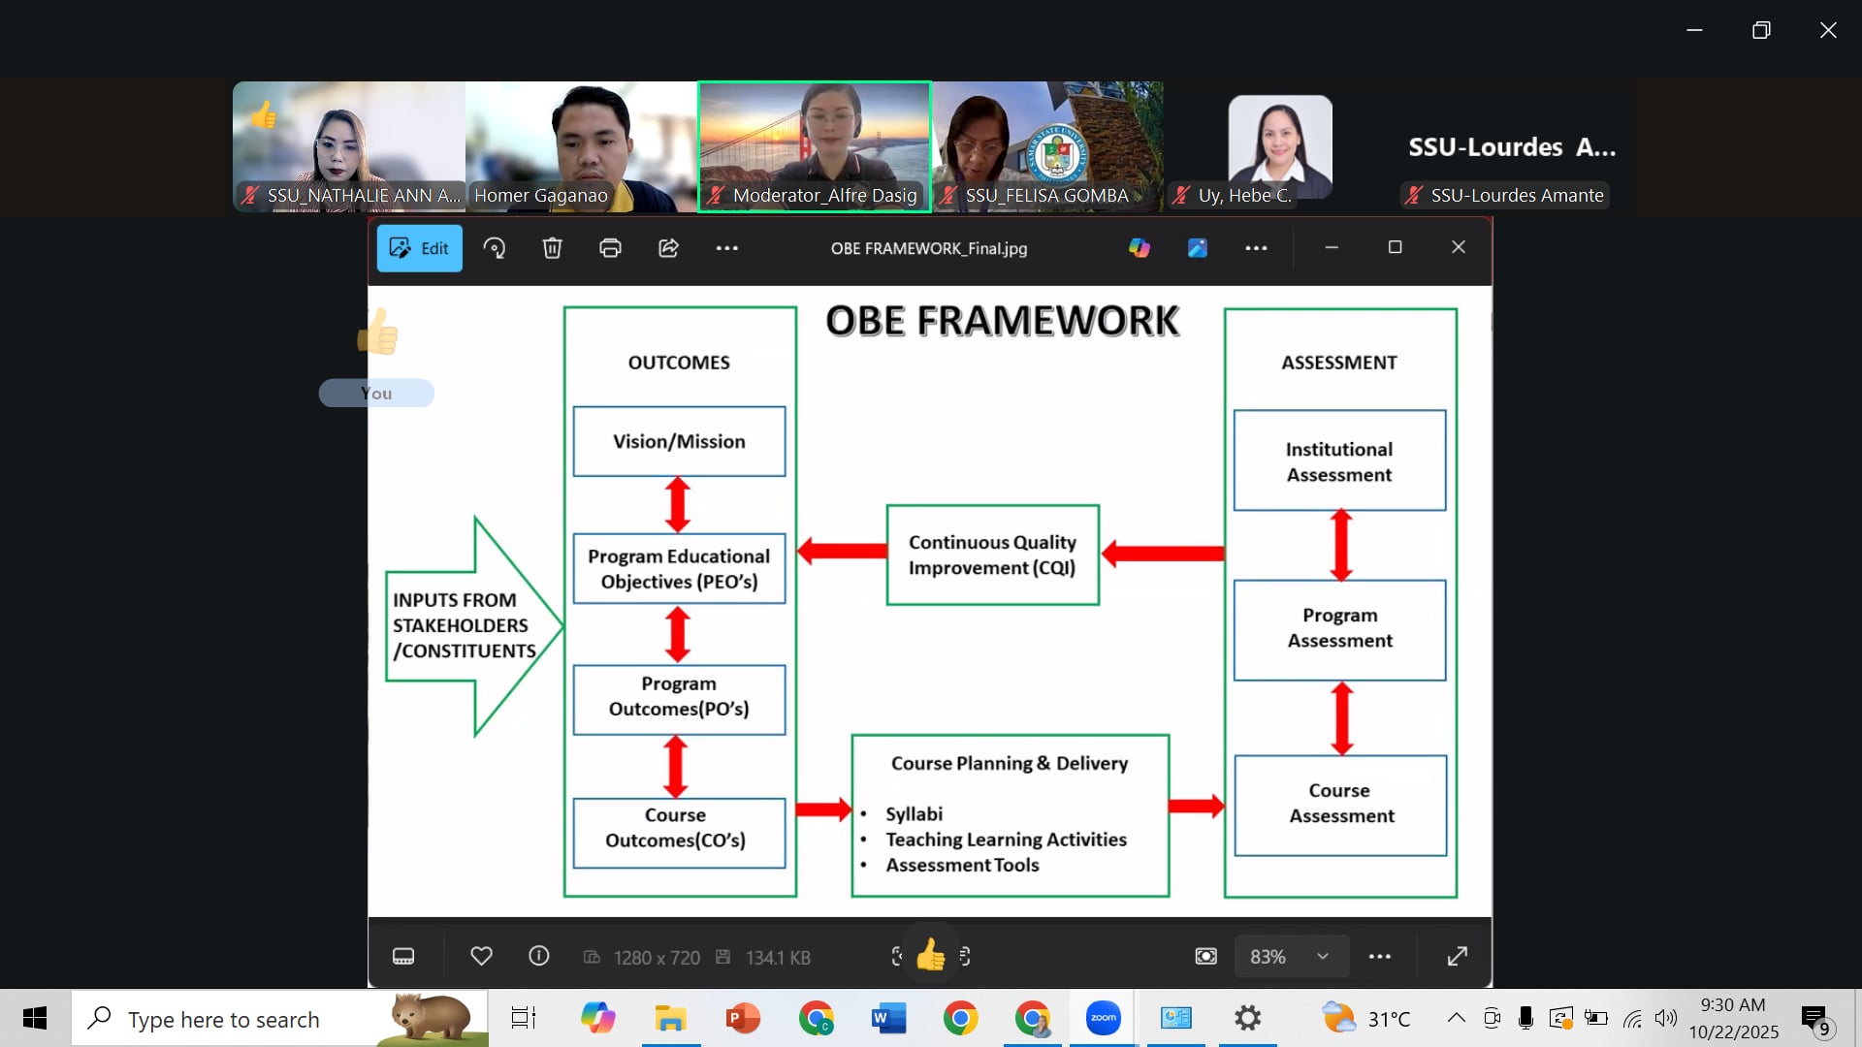Enter fullscreen with expand arrows icon
Screen dimensions: 1862x1047
click(1457, 957)
